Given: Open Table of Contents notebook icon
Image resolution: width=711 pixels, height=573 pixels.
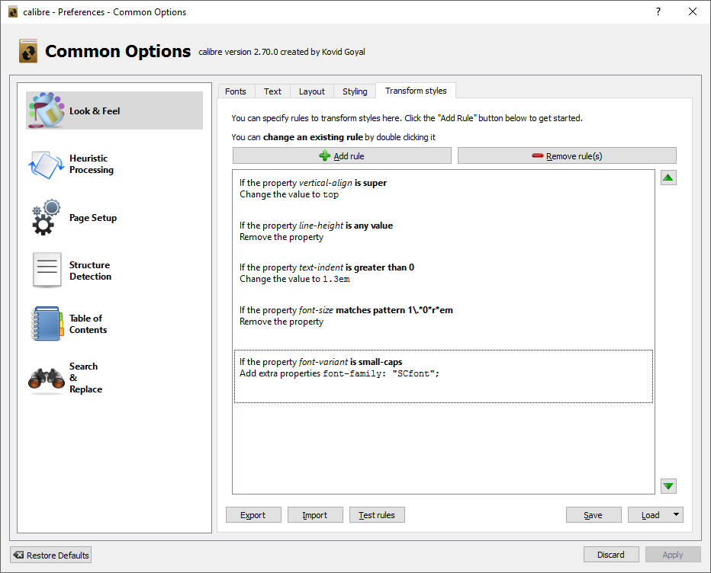Looking at the screenshot, I should tap(47, 324).
